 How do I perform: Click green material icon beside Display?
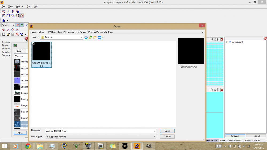(x=15, y=45)
